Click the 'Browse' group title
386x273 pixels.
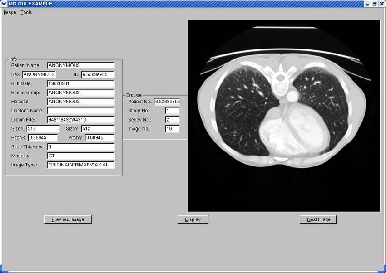tap(134, 95)
